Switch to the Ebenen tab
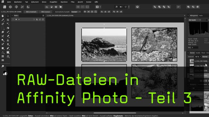209x117 pixels. pos(192,53)
